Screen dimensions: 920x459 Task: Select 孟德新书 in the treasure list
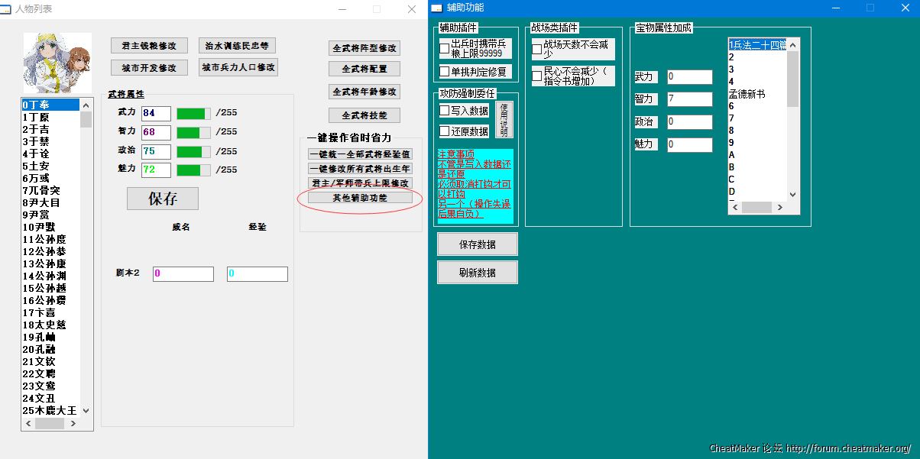(747, 94)
